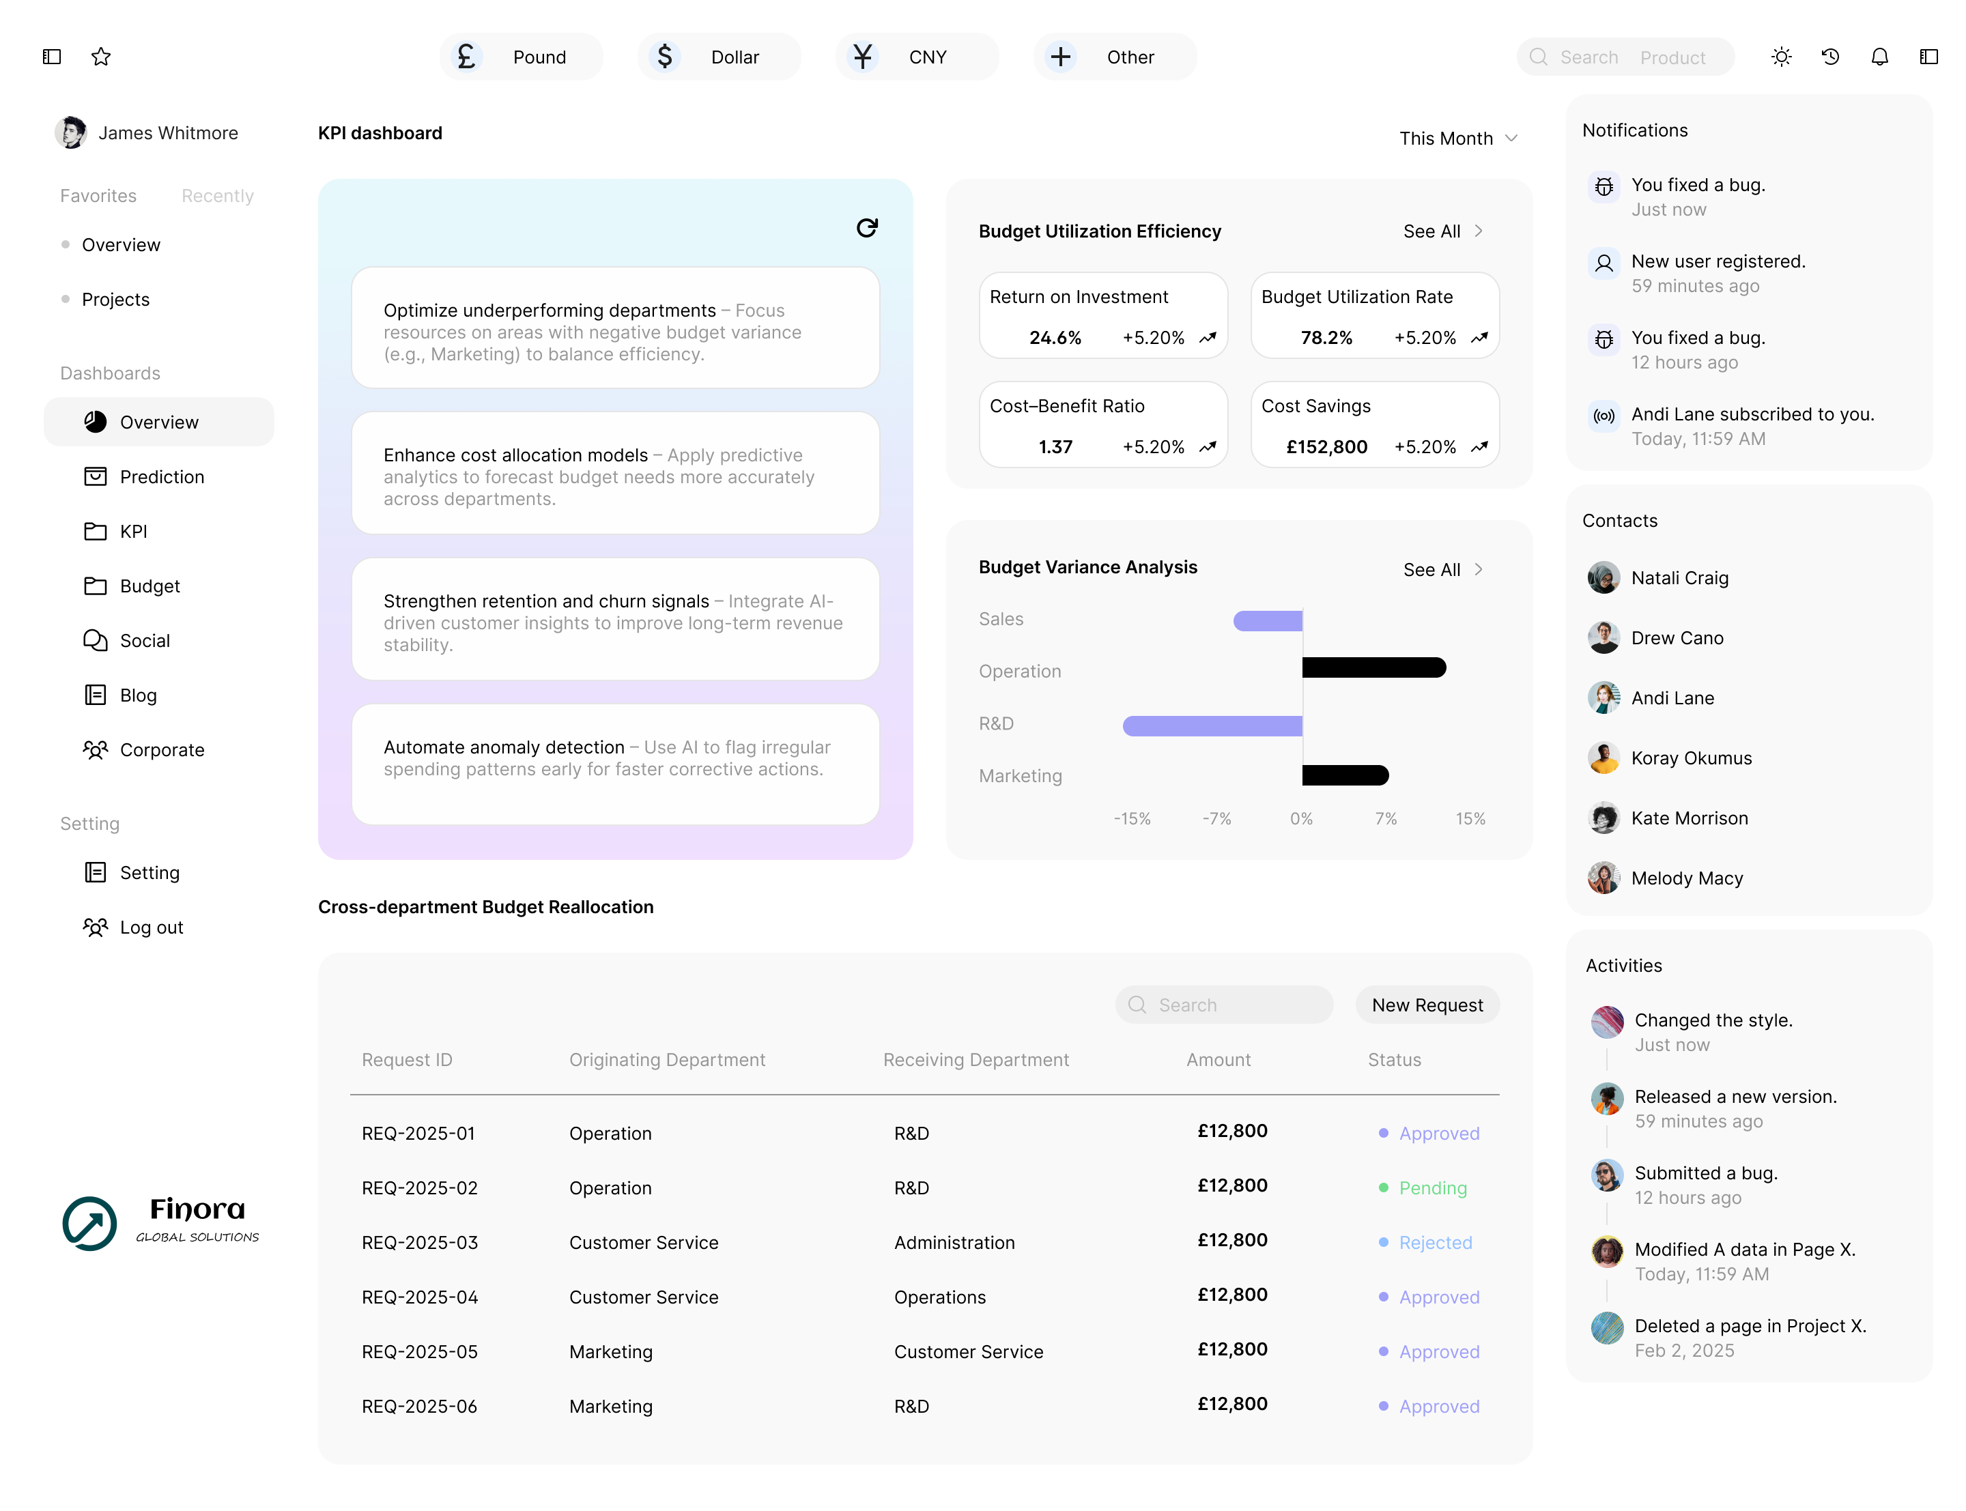Expand See All for Budget Variance Analysis
The width and height of the screenshot is (1966, 1511).
click(1442, 569)
